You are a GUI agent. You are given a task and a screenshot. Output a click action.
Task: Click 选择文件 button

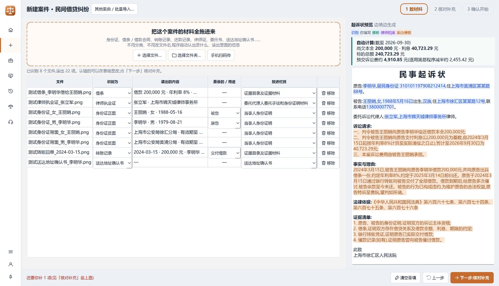point(149,55)
